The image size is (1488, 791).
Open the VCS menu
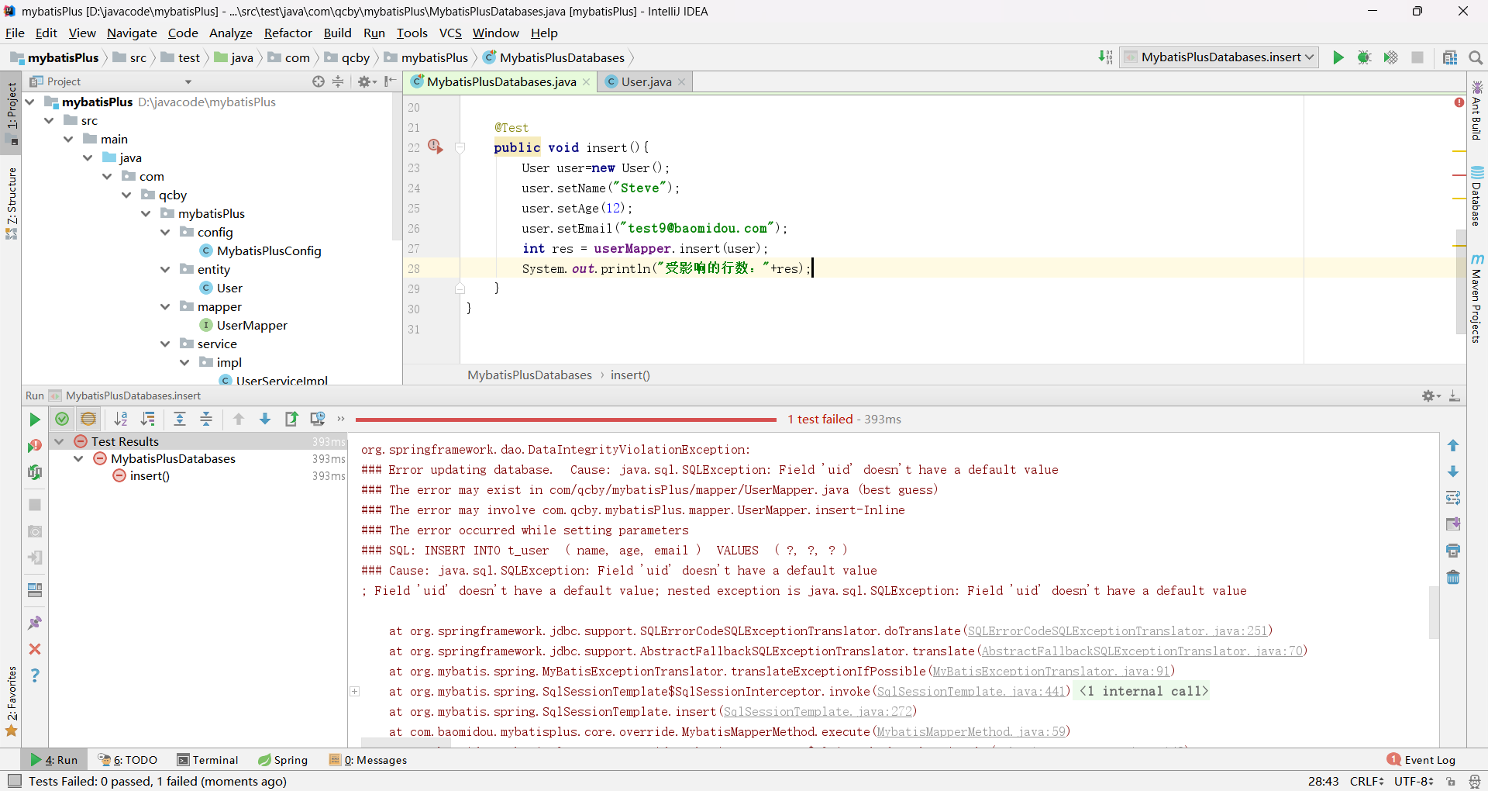pos(450,33)
